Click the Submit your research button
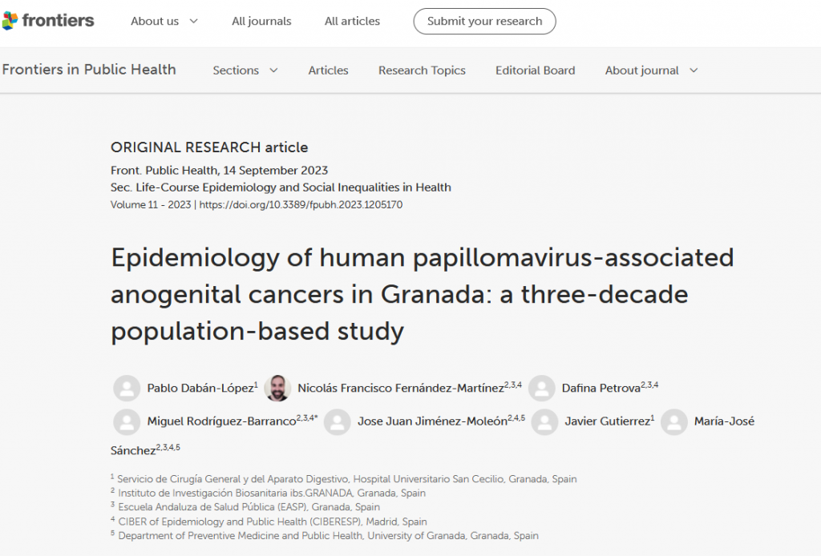Screen dimensions: 821x556 pyautogui.click(x=484, y=22)
